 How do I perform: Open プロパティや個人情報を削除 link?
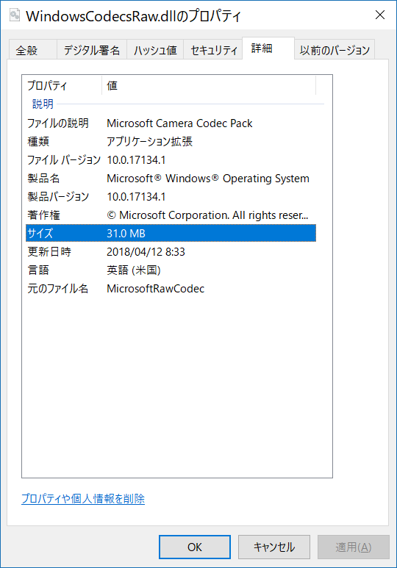click(x=83, y=499)
